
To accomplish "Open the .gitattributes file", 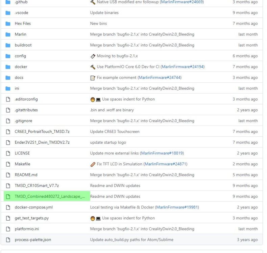I will click(26, 110).
